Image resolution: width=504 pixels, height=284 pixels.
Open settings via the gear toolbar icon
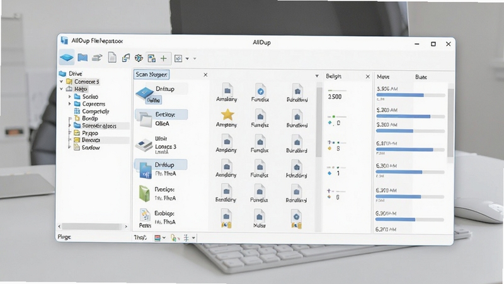click(139, 58)
